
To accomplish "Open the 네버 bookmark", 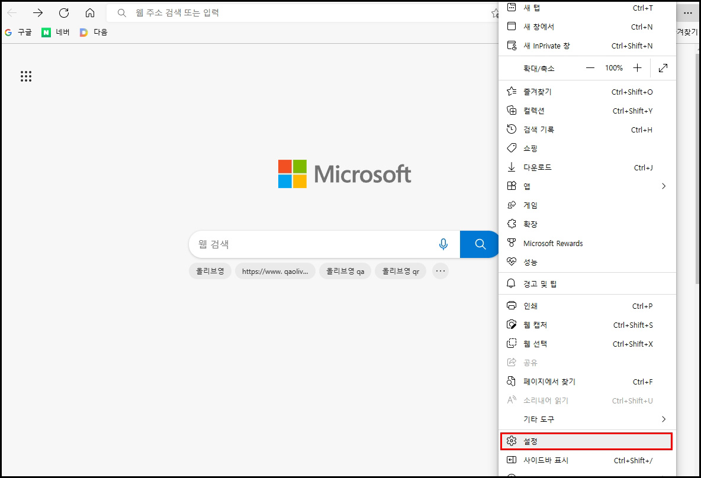I will coord(56,32).
